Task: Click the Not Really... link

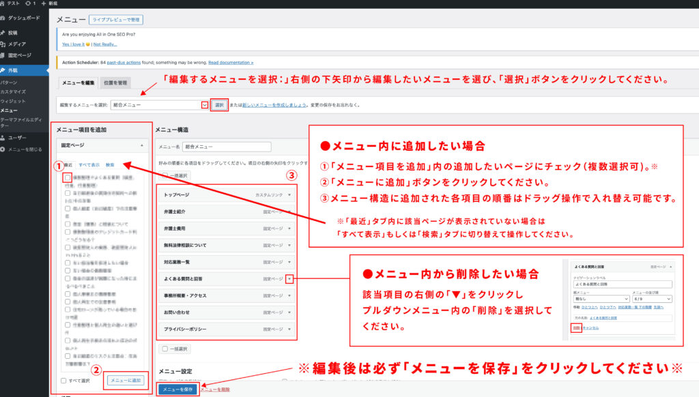Action: click(x=105, y=44)
